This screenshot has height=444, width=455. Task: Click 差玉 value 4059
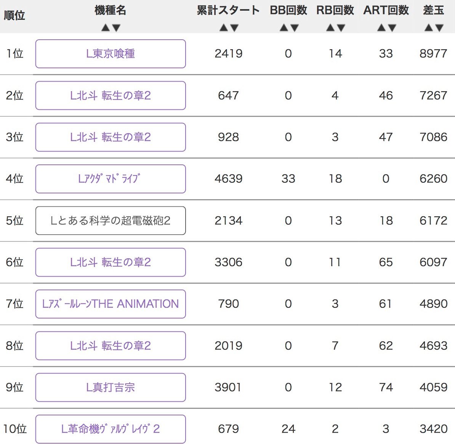point(434,388)
